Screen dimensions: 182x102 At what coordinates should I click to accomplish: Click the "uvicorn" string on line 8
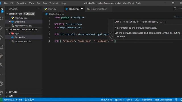point(69,41)
